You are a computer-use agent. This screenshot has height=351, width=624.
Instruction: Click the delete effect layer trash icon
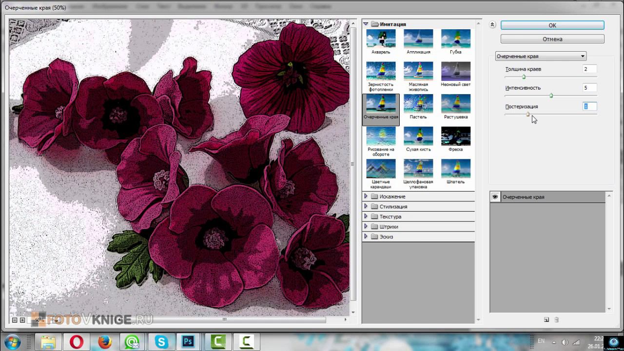557,320
